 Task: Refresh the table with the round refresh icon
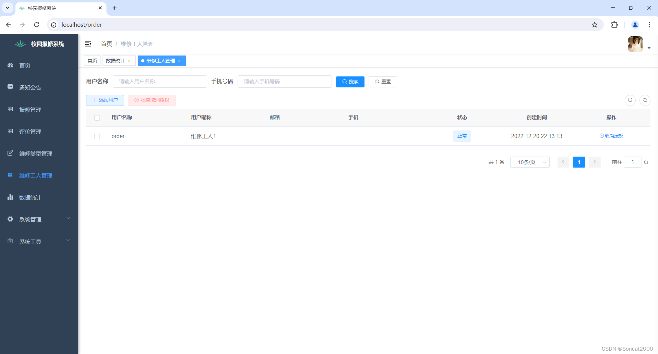[x=645, y=100]
